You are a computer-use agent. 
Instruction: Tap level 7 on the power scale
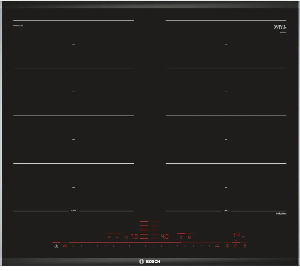[x=177, y=246]
